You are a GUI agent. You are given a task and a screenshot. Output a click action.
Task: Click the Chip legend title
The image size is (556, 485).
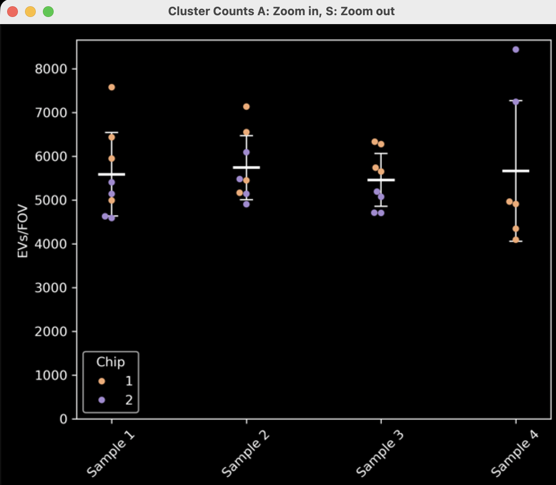point(110,362)
